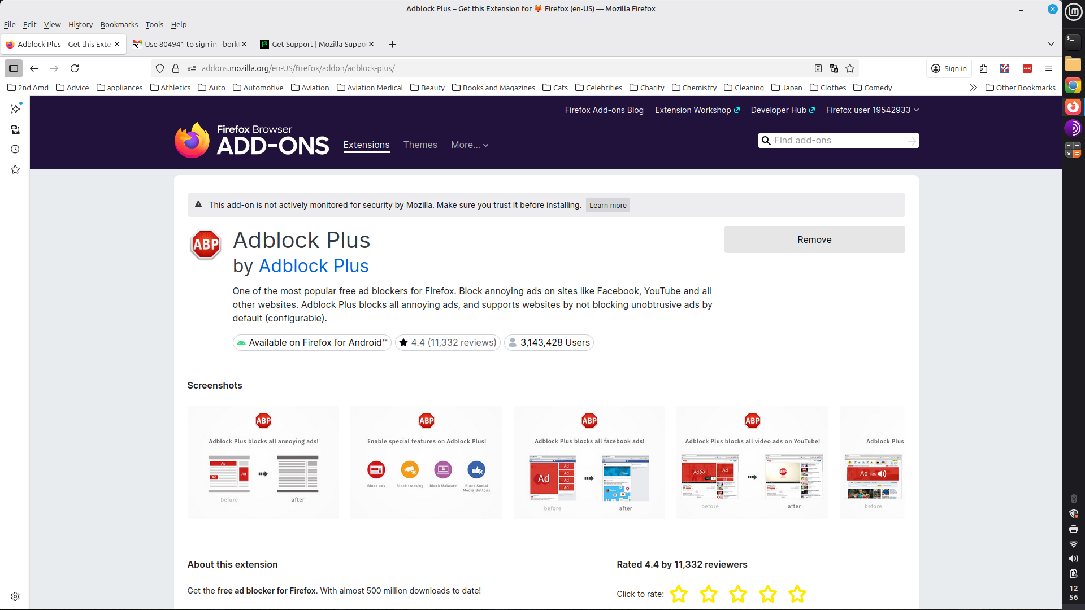Click the Remove button
The image size is (1085, 610).
pyautogui.click(x=814, y=239)
